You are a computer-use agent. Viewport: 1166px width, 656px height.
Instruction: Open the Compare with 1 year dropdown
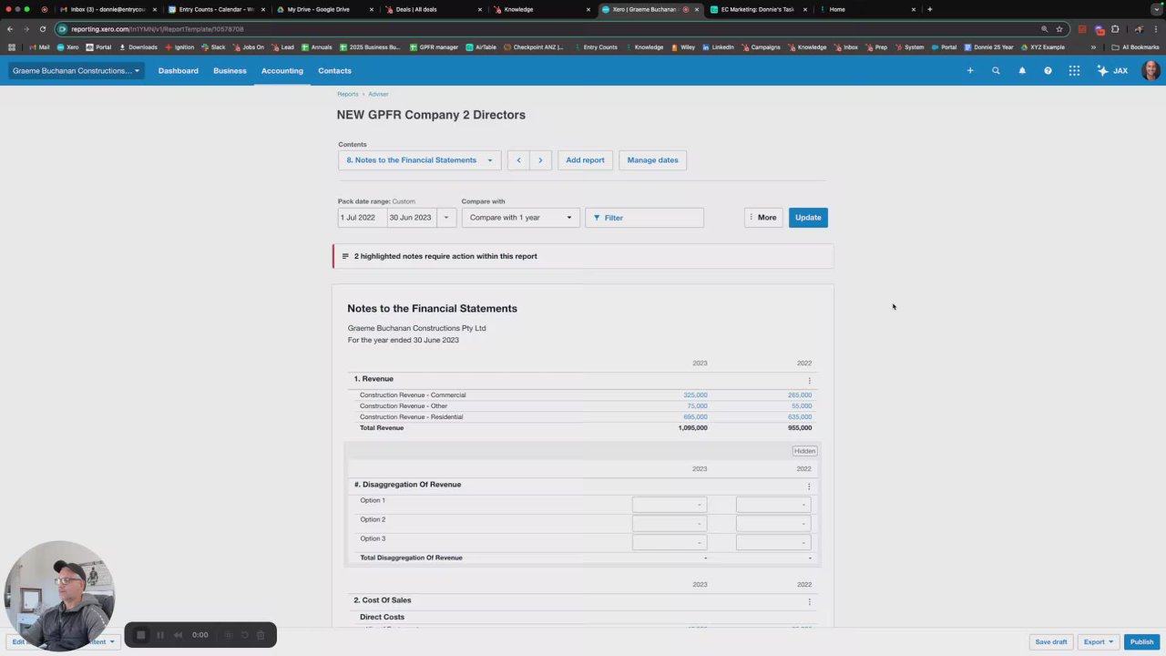(x=520, y=218)
